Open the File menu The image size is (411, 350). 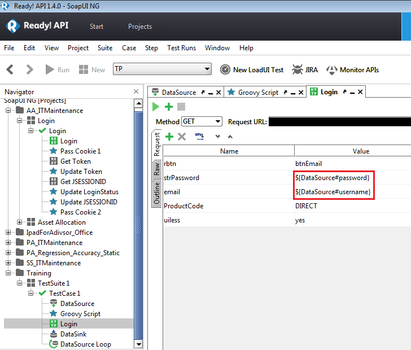(9, 48)
